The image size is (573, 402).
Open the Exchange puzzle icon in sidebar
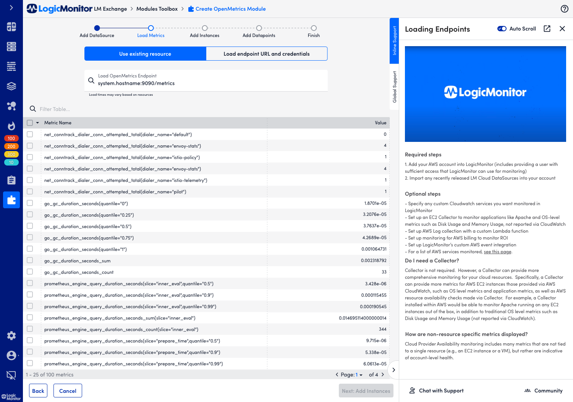coord(11,200)
